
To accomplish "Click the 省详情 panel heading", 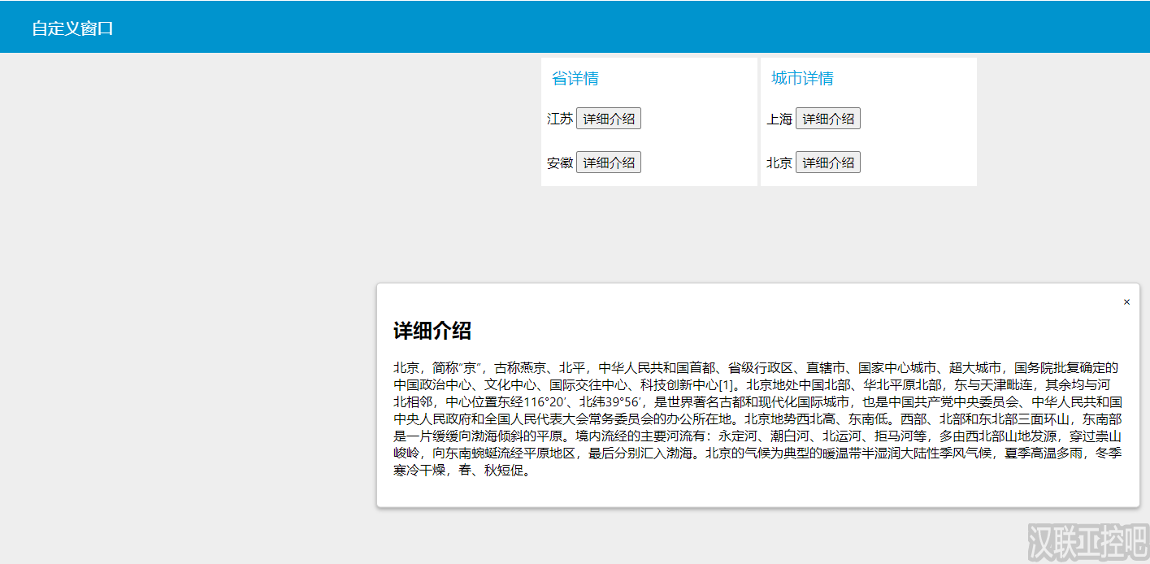I will (574, 77).
